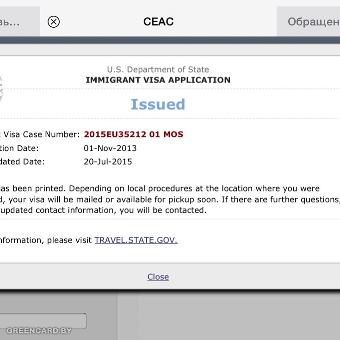Close the CEAC tab using the circled X
340x340 pixels.
click(54, 22)
